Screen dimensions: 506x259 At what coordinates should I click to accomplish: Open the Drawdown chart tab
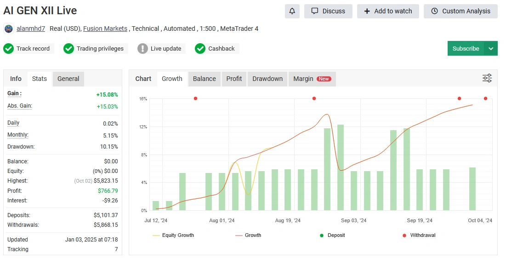tap(267, 79)
